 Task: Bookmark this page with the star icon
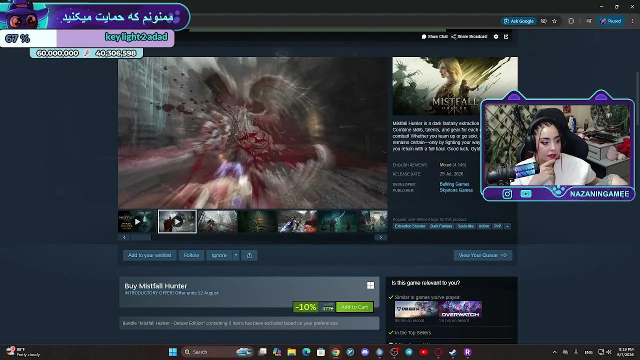click(554, 21)
